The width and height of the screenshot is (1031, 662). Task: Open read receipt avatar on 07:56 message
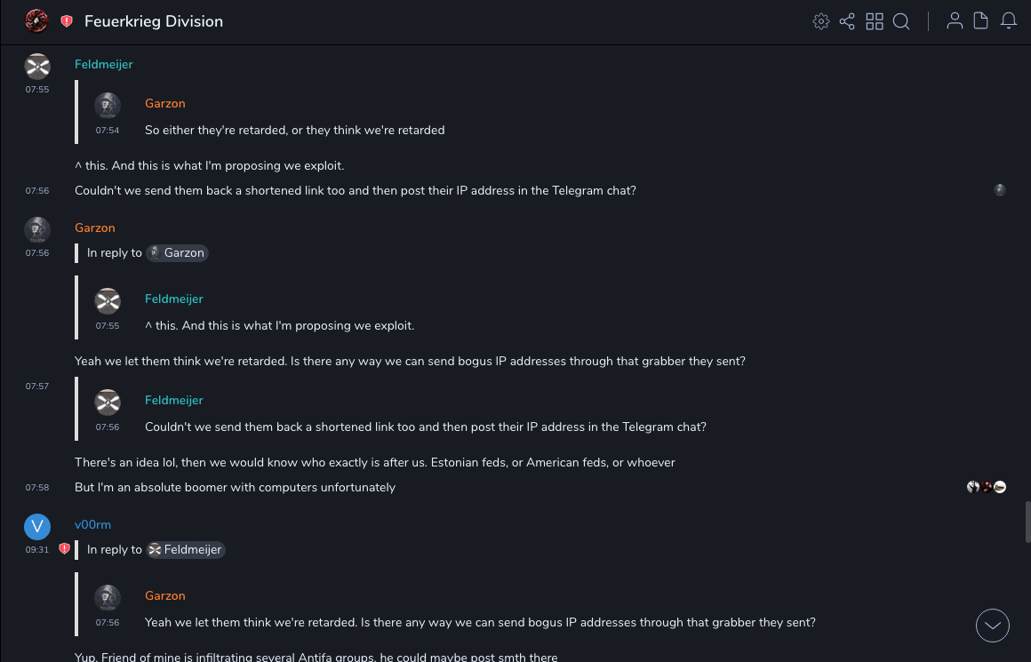[x=1000, y=190]
